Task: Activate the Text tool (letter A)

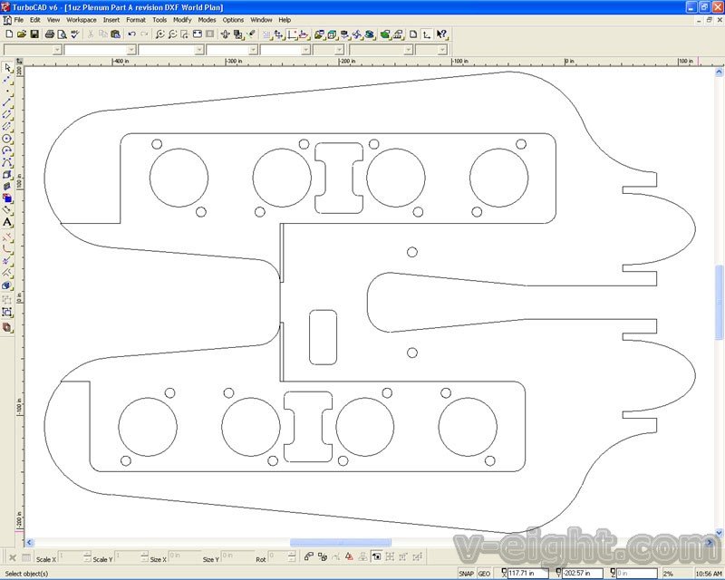Action: (7, 222)
